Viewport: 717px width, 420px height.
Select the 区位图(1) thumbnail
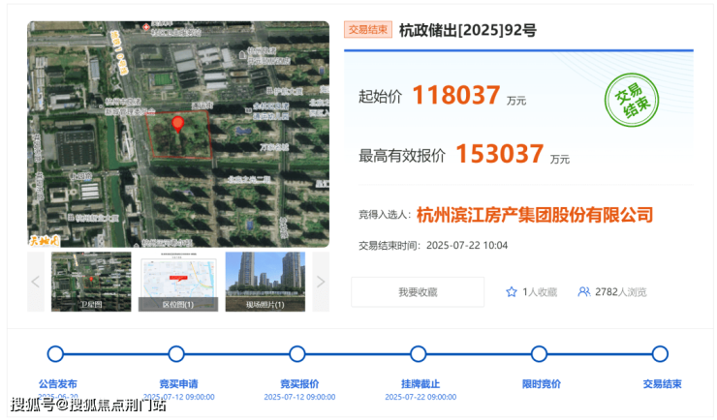pos(177,282)
